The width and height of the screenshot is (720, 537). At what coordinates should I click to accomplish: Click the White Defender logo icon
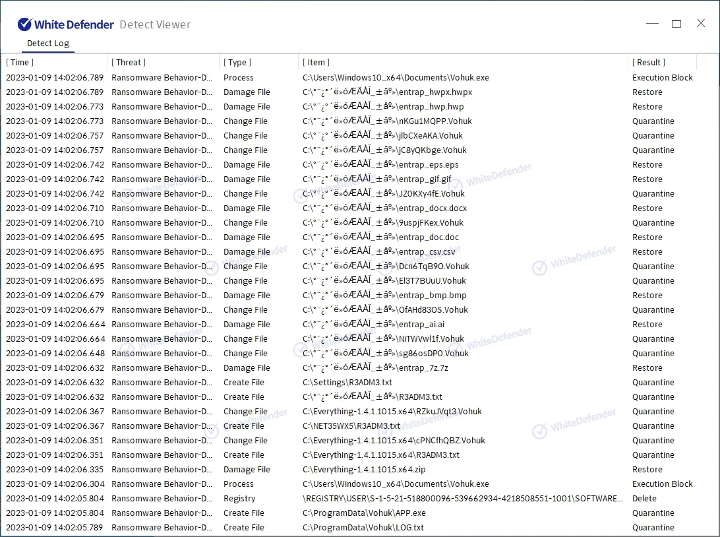(24, 24)
